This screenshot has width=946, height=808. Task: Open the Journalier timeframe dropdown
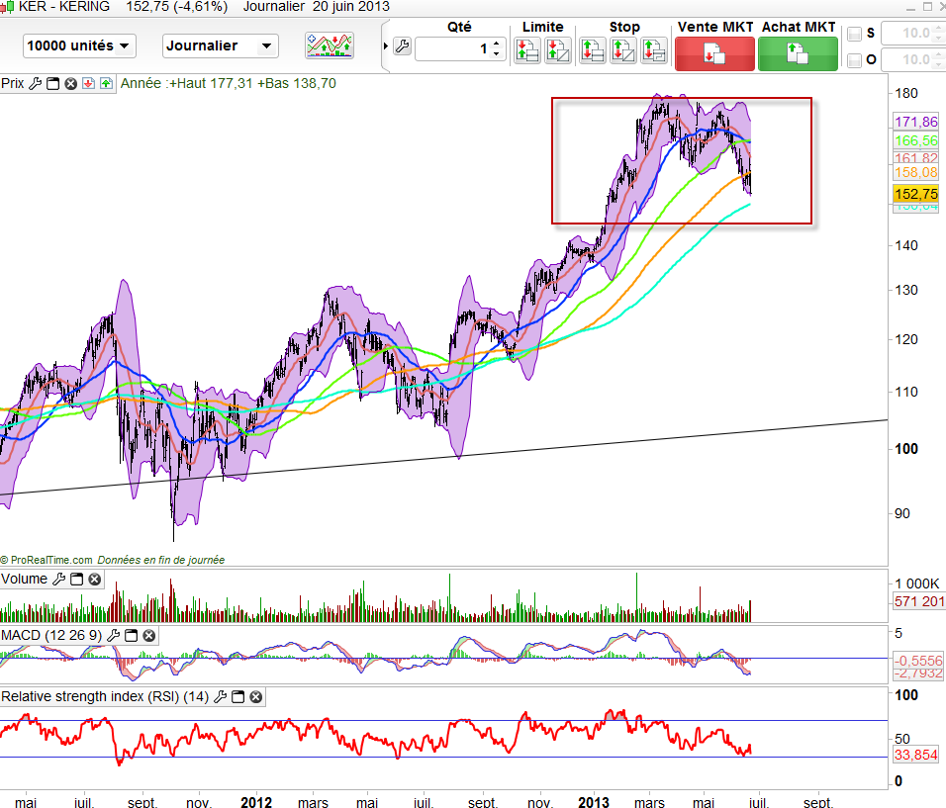pos(221,45)
